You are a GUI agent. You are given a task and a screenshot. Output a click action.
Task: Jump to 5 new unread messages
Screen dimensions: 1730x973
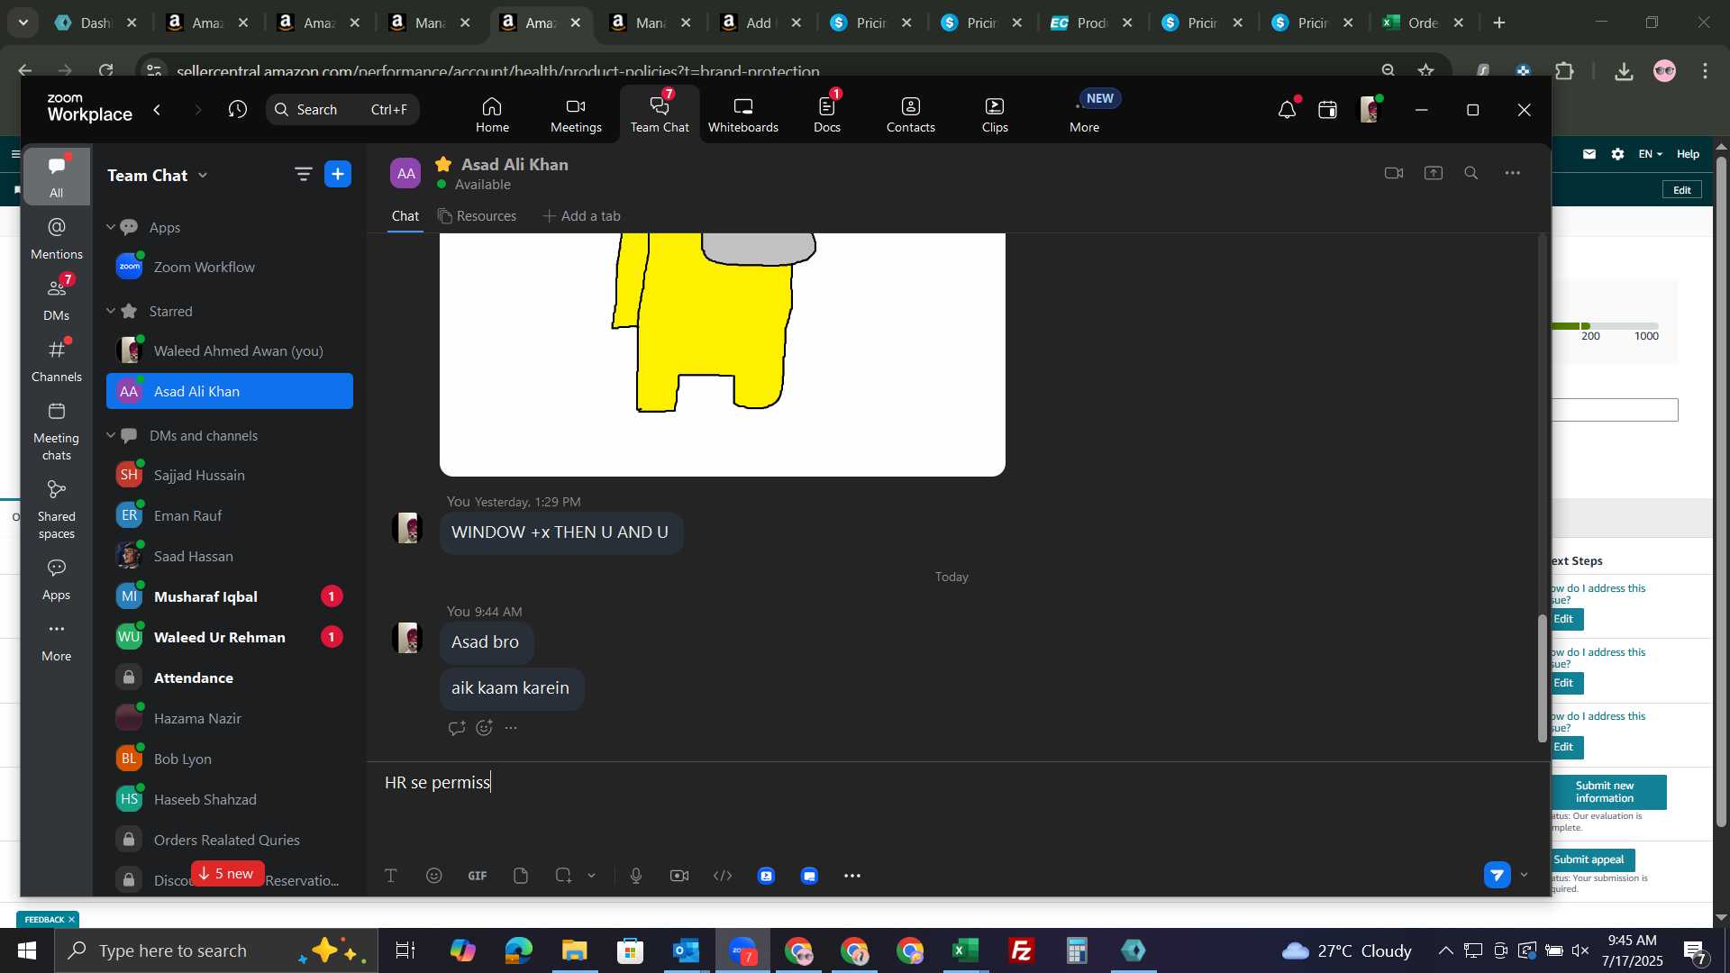[227, 874]
